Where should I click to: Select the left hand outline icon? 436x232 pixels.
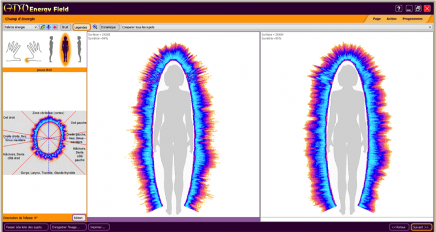(x=14, y=51)
